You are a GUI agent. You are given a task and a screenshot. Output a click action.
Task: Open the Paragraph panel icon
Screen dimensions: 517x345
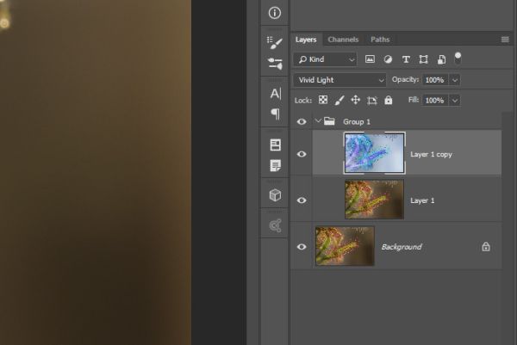tap(276, 114)
